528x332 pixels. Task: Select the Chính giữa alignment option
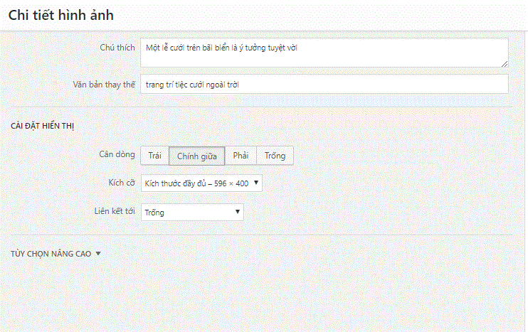(197, 156)
